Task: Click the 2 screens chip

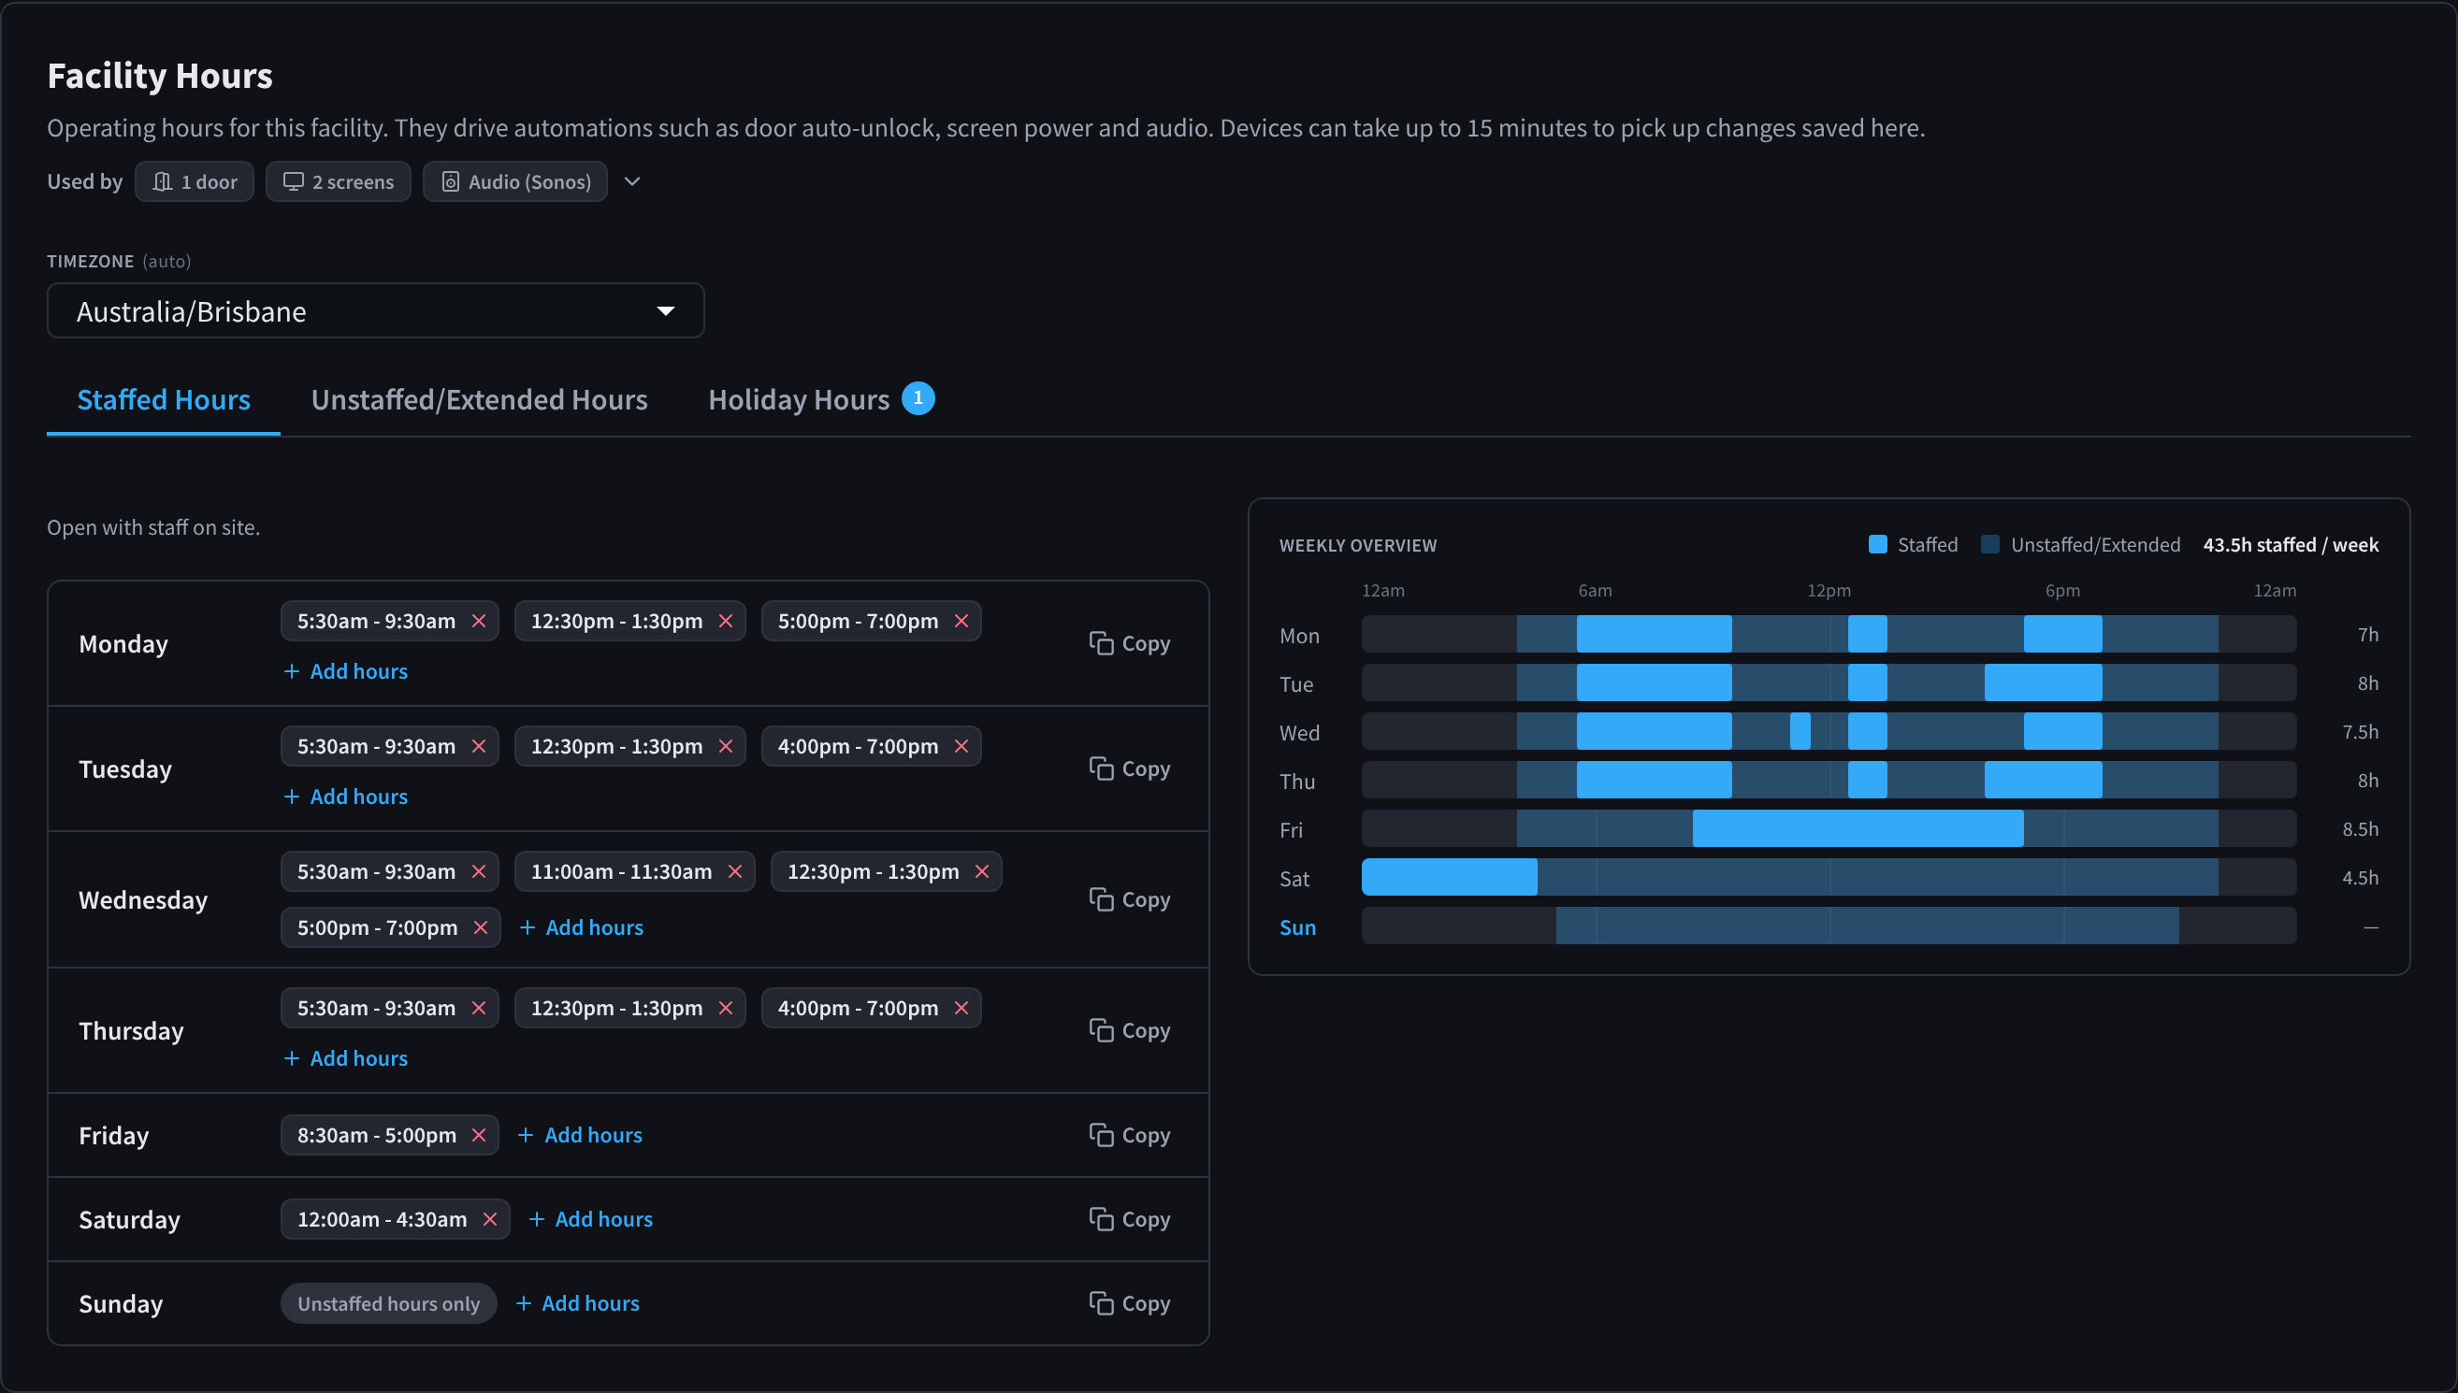Action: click(x=338, y=181)
